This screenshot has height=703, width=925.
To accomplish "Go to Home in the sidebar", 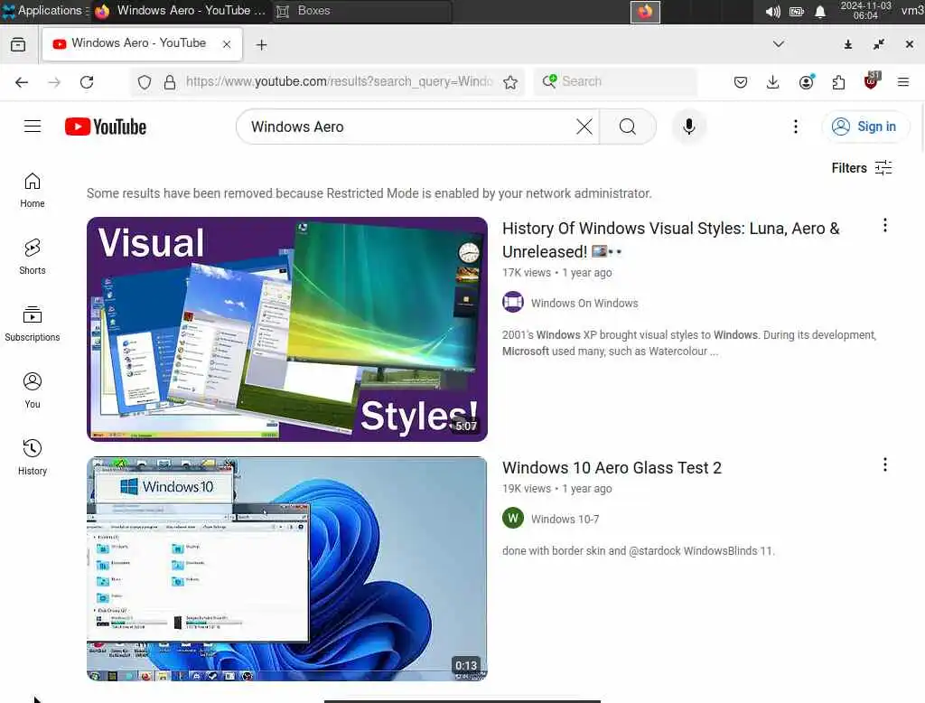I will tap(33, 190).
